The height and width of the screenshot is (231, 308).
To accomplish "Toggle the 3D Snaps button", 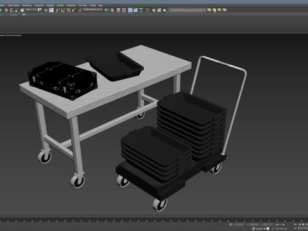I will [x=57, y=10].
